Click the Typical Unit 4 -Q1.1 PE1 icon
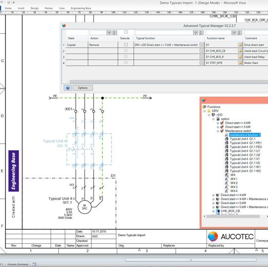 click(x=227, y=143)
